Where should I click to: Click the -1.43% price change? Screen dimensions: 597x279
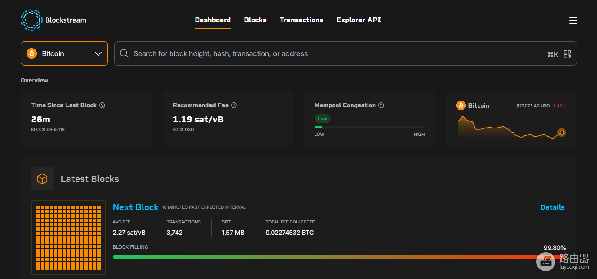point(559,105)
